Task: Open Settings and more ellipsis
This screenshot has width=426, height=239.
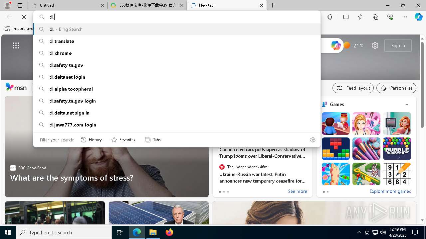Action: coord(405,17)
